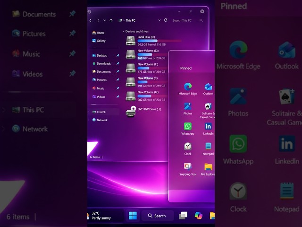Click the '64.2 GB free of 116 GB' text

pyautogui.click(x=151, y=44)
